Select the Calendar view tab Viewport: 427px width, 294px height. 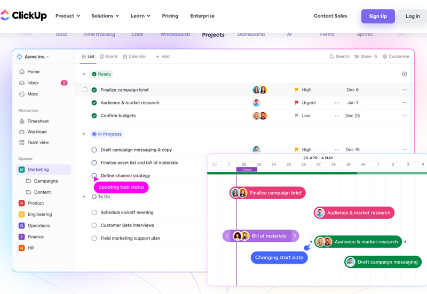tap(135, 56)
